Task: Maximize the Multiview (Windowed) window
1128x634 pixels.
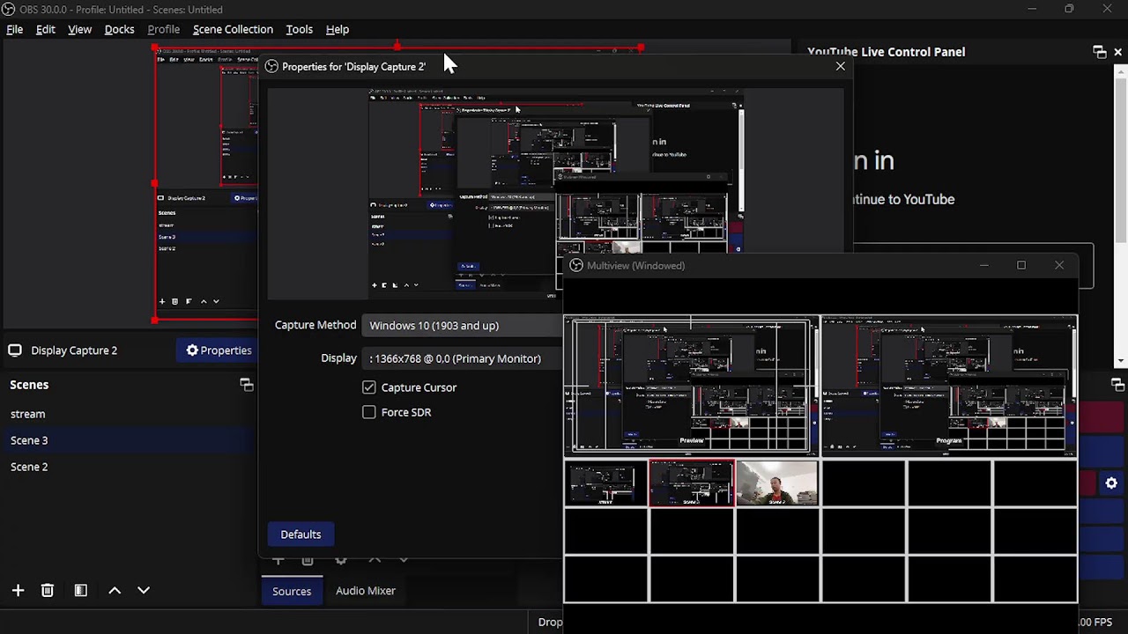Action: point(1021,265)
